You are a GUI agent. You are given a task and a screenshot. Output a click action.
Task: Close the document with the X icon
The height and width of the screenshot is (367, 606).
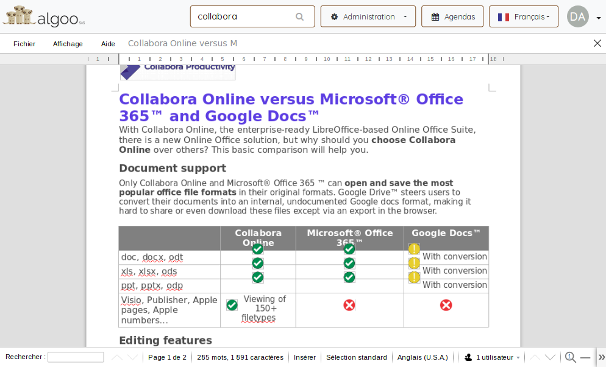tap(597, 43)
